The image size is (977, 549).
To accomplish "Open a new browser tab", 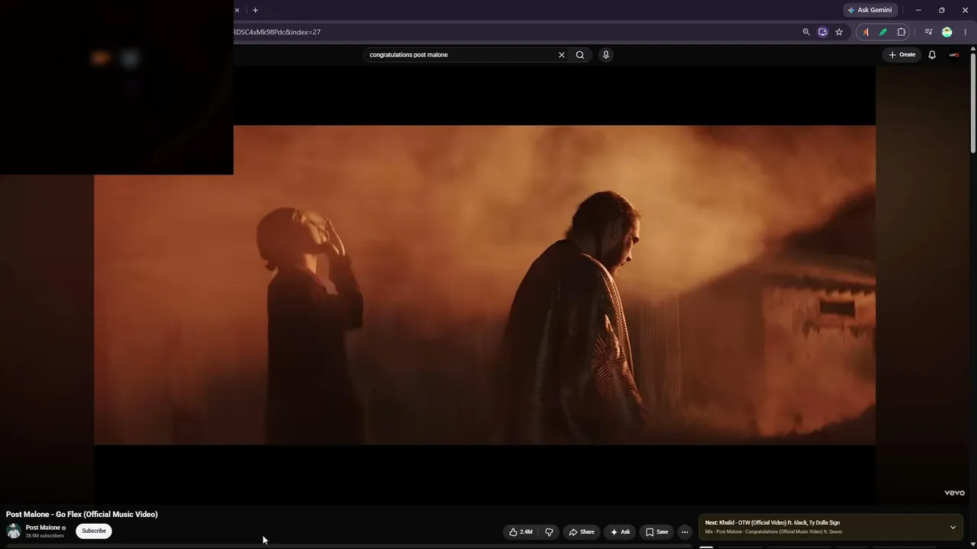I will pos(255,10).
